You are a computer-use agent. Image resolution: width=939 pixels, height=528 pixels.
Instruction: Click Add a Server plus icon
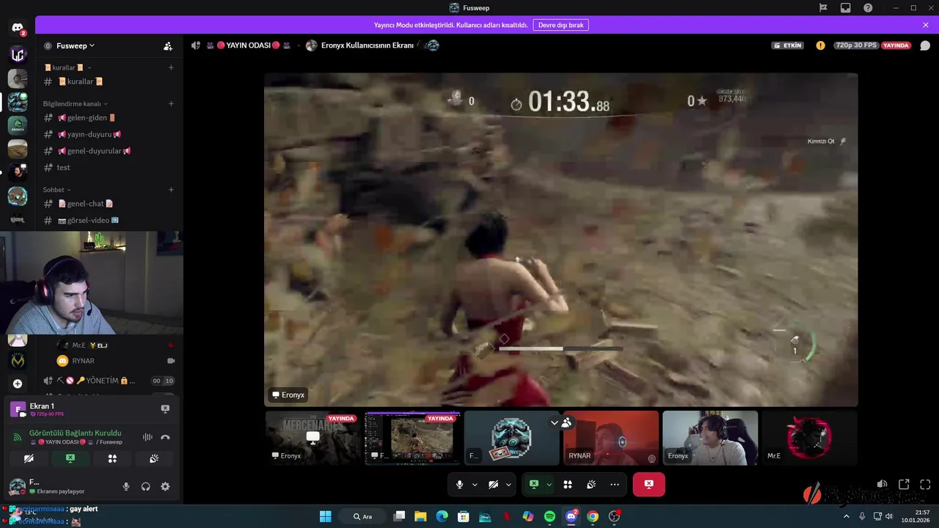click(18, 384)
